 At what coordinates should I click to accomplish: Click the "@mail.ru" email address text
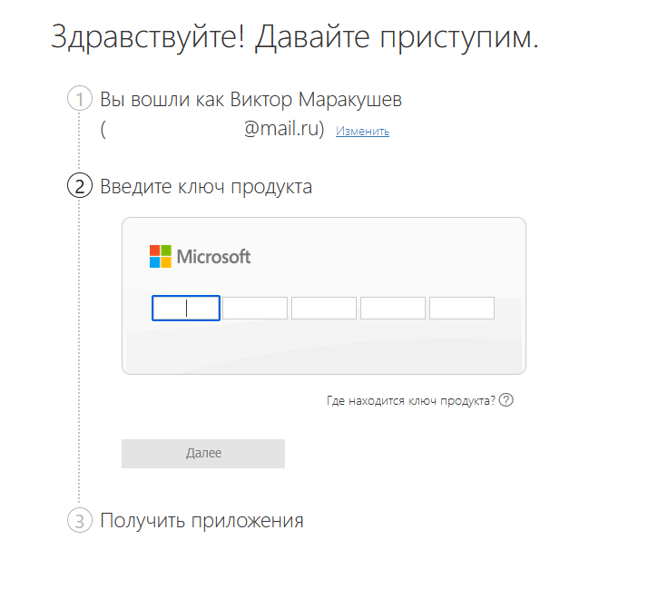pos(284,129)
